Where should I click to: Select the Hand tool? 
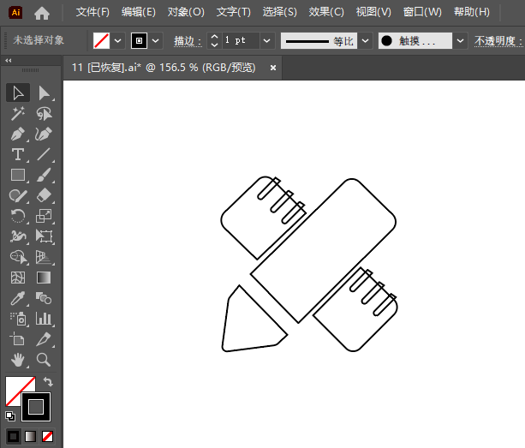pos(18,360)
